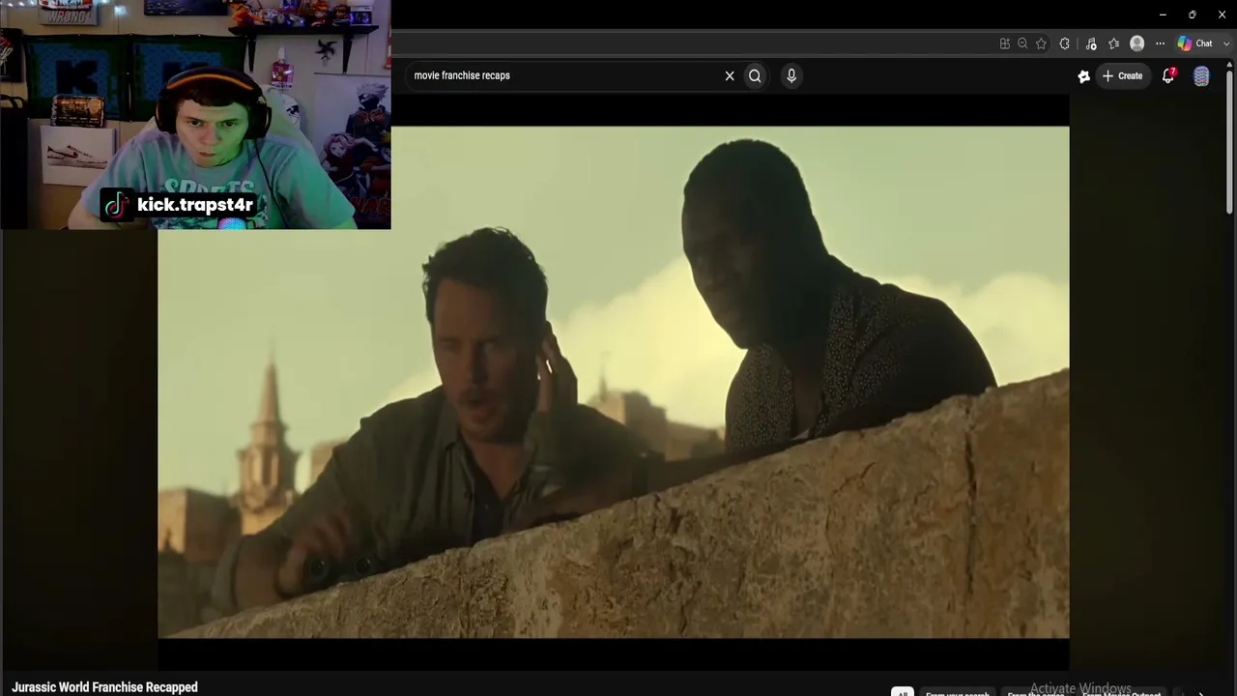Screen dimensions: 1237x696
Task: Select the From your search filter chip
Action: coord(957,693)
